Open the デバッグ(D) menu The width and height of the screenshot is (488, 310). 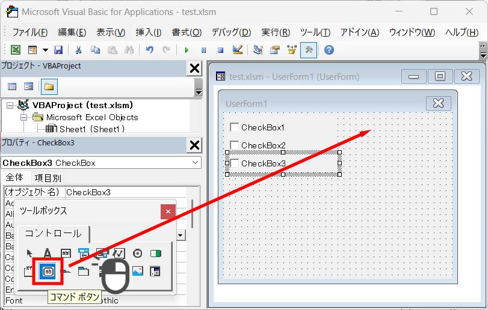pos(231,32)
